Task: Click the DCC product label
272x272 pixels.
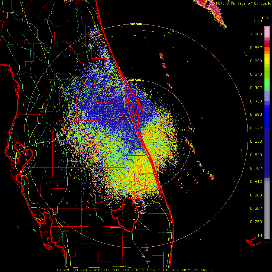Action: point(265,18)
